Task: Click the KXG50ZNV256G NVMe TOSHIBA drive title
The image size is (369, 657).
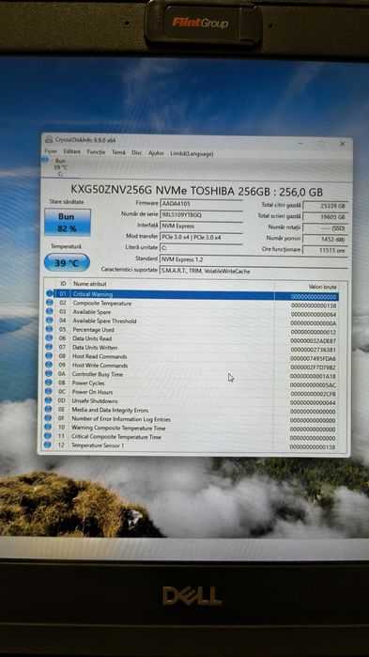Action: click(196, 192)
